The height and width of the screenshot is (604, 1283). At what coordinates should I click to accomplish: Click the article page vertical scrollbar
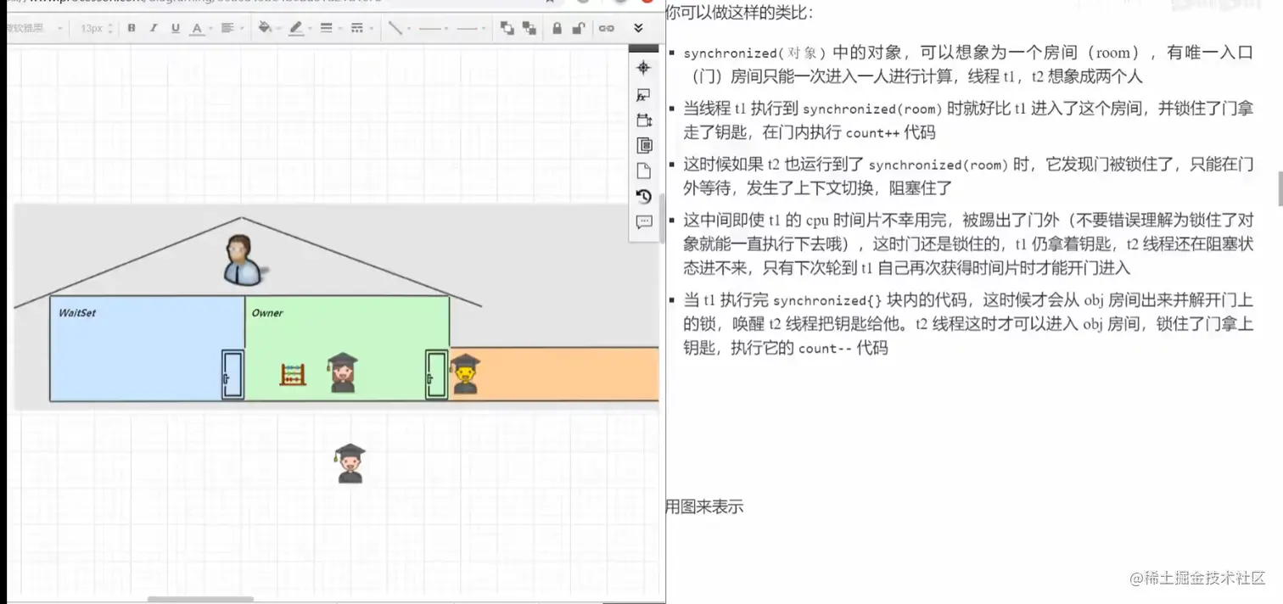1279,188
